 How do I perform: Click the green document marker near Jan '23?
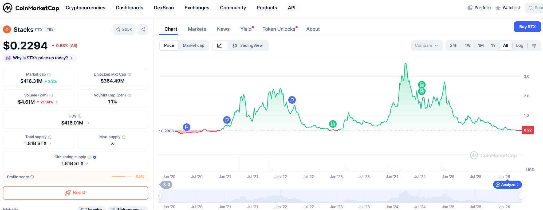[333, 124]
